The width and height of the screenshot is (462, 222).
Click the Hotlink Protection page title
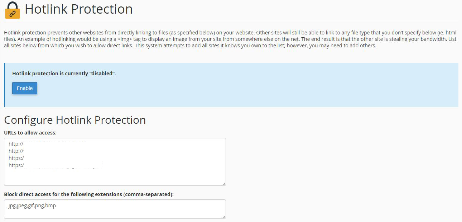79,9
